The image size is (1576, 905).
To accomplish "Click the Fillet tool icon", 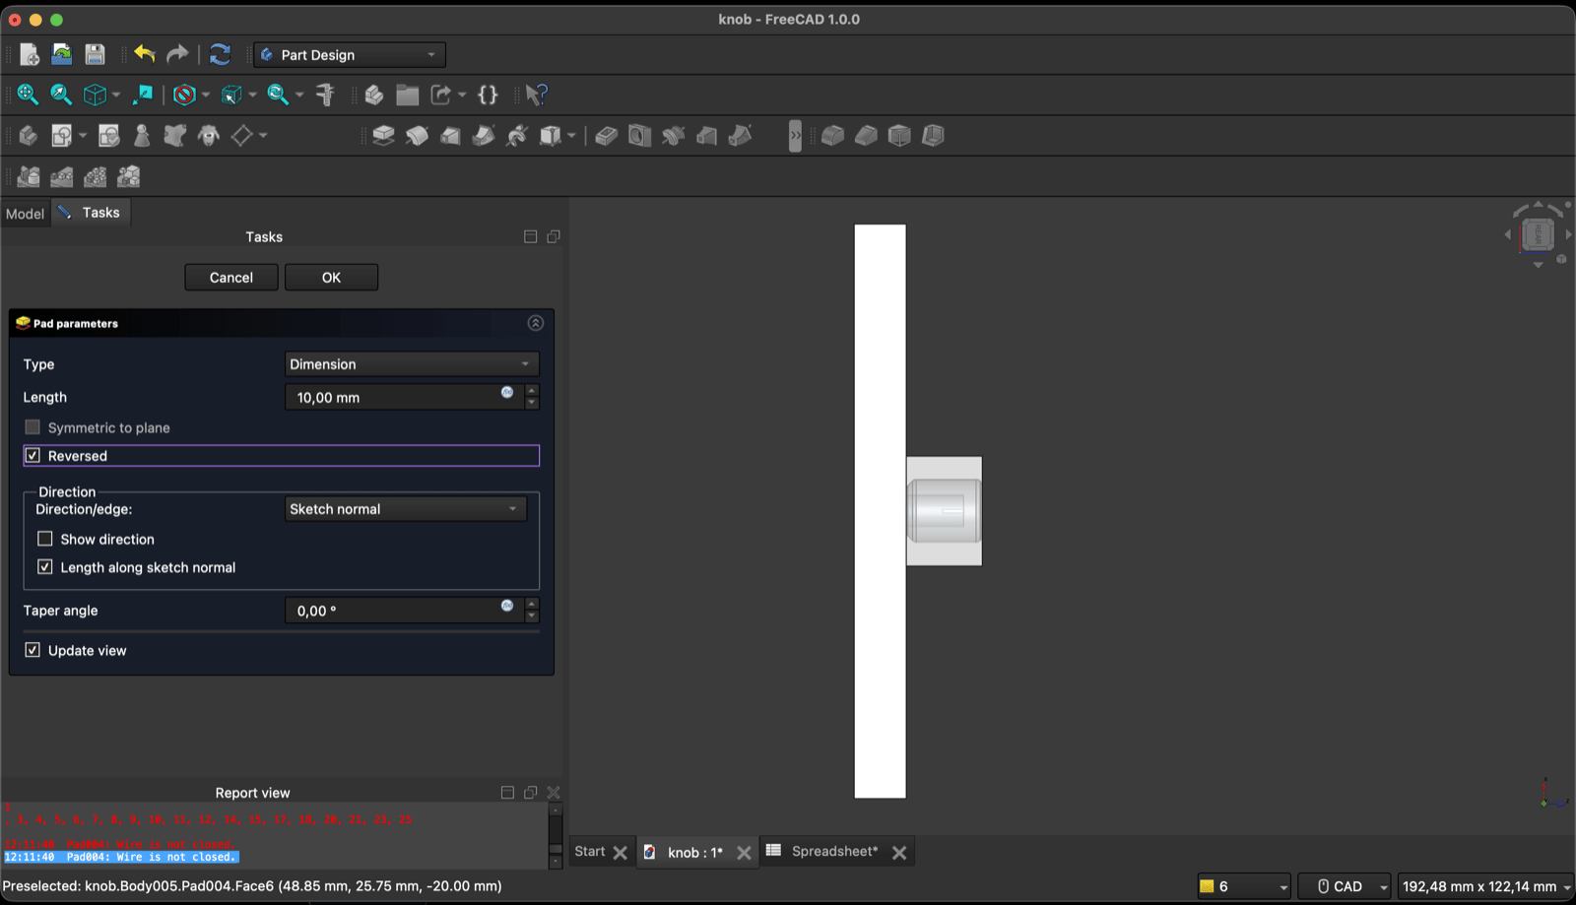I will coord(833,135).
